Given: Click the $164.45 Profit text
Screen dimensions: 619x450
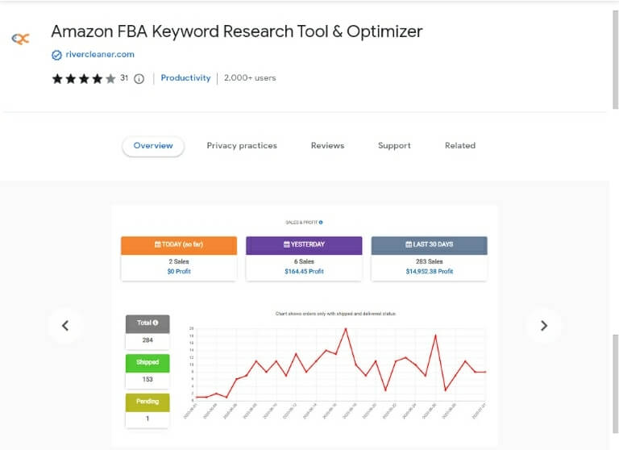Looking at the screenshot, I should (x=304, y=272).
